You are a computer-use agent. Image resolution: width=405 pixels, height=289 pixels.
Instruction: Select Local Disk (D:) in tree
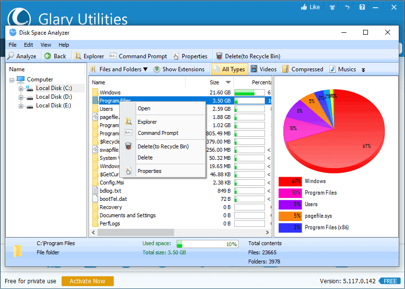(x=54, y=97)
